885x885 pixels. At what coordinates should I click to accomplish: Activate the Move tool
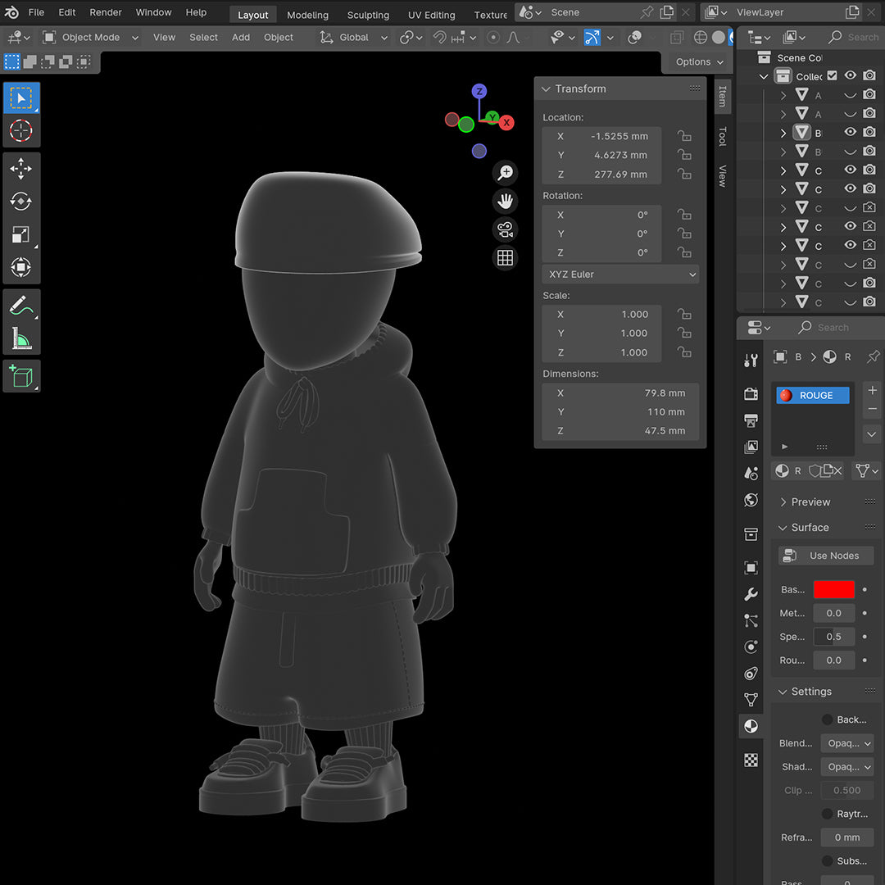click(x=20, y=169)
